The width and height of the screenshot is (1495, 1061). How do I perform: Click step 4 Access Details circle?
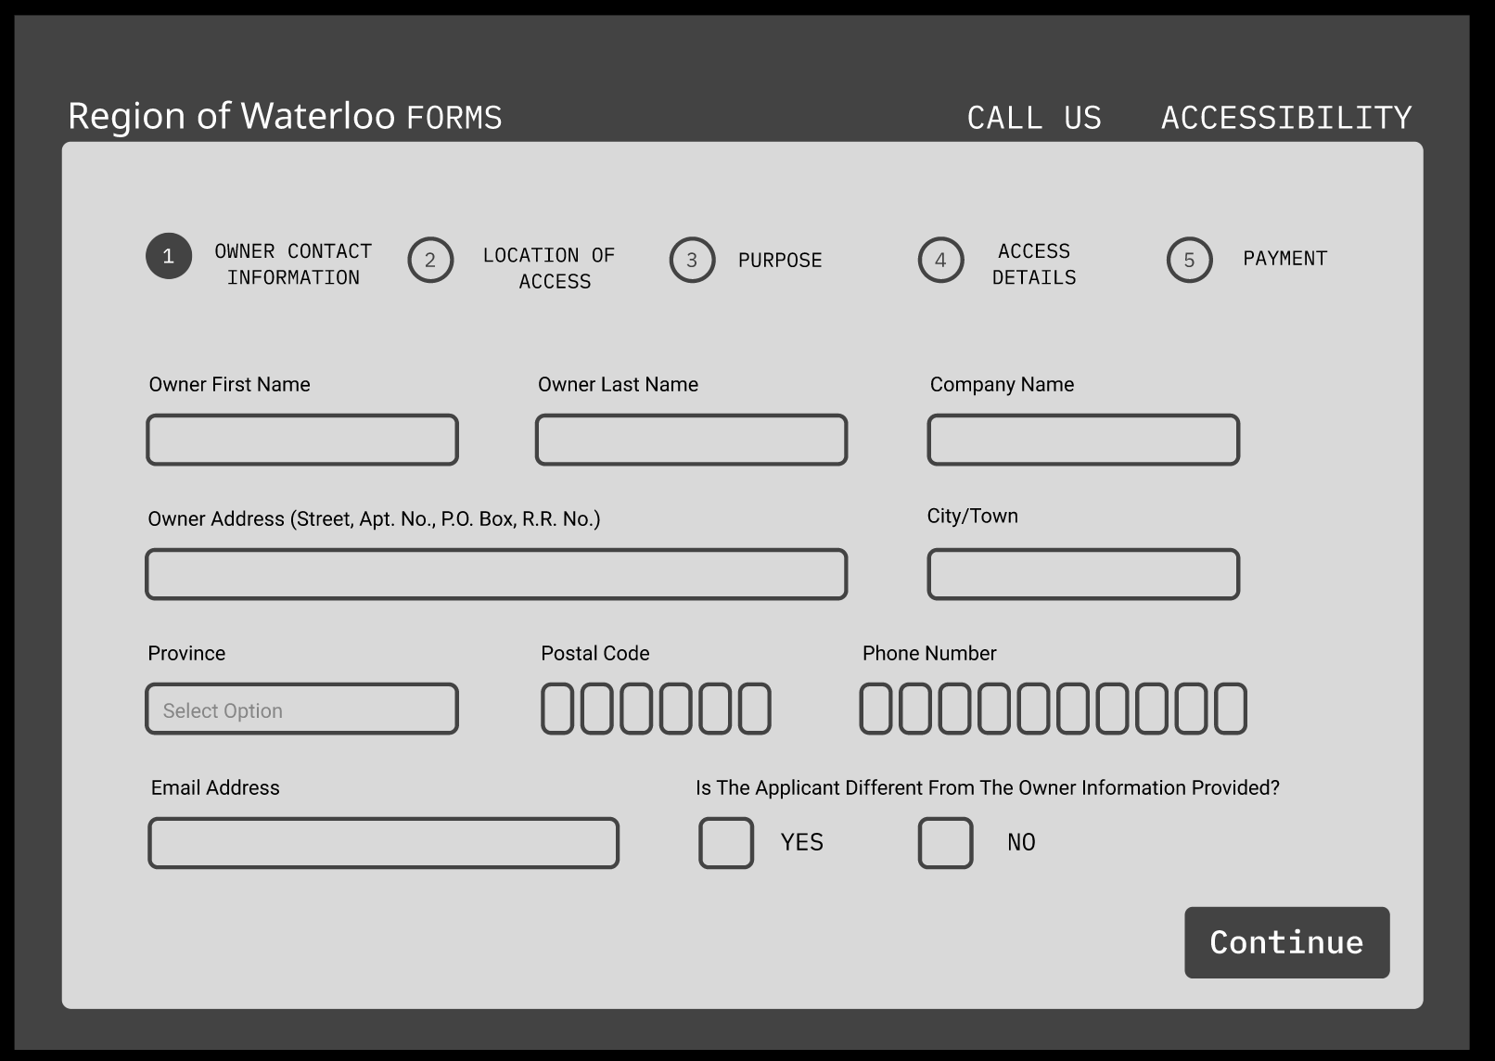pyautogui.click(x=940, y=261)
